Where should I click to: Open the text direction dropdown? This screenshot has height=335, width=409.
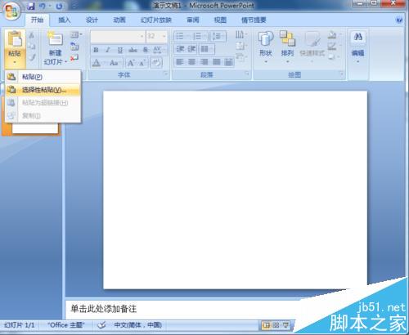(241, 34)
